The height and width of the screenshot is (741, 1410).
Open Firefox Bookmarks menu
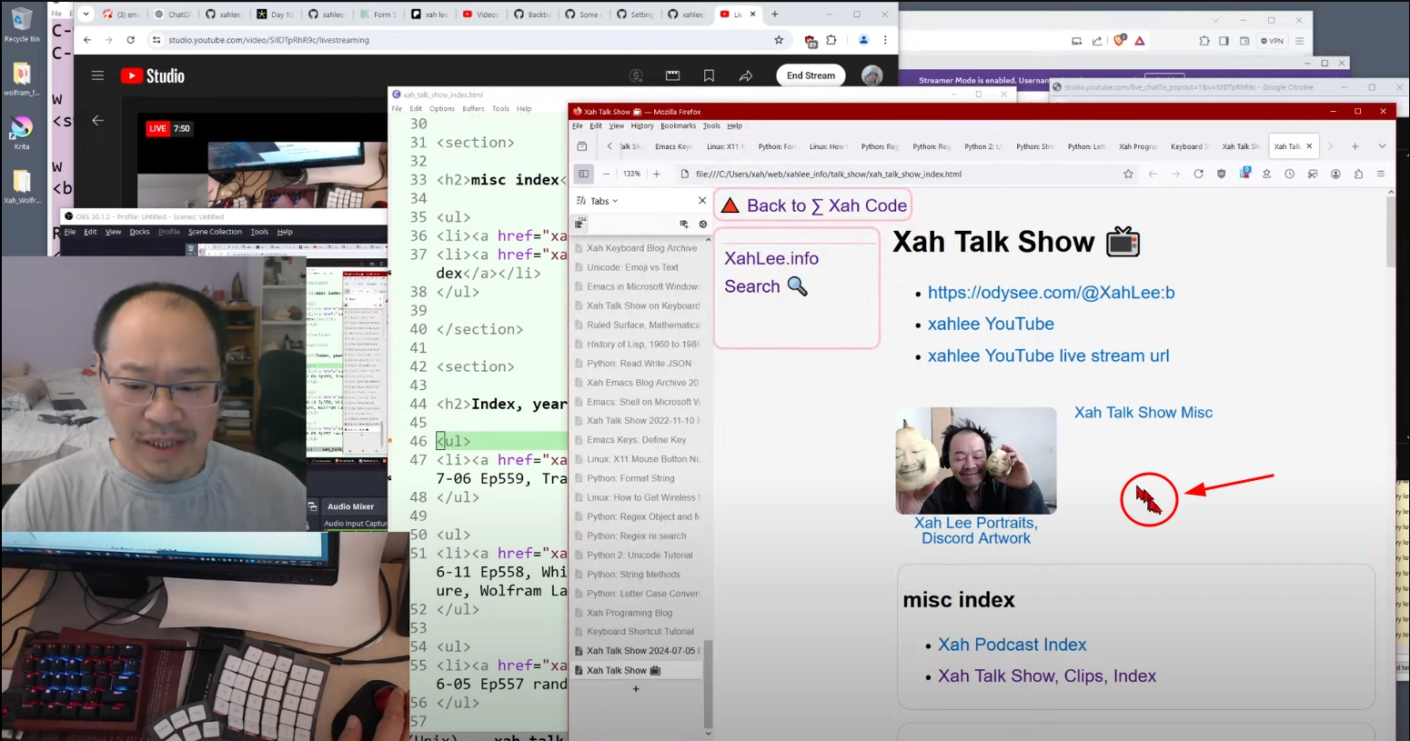click(678, 126)
